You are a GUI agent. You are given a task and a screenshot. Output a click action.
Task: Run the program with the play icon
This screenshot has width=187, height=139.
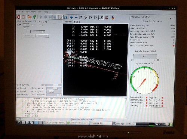(x=41, y=17)
